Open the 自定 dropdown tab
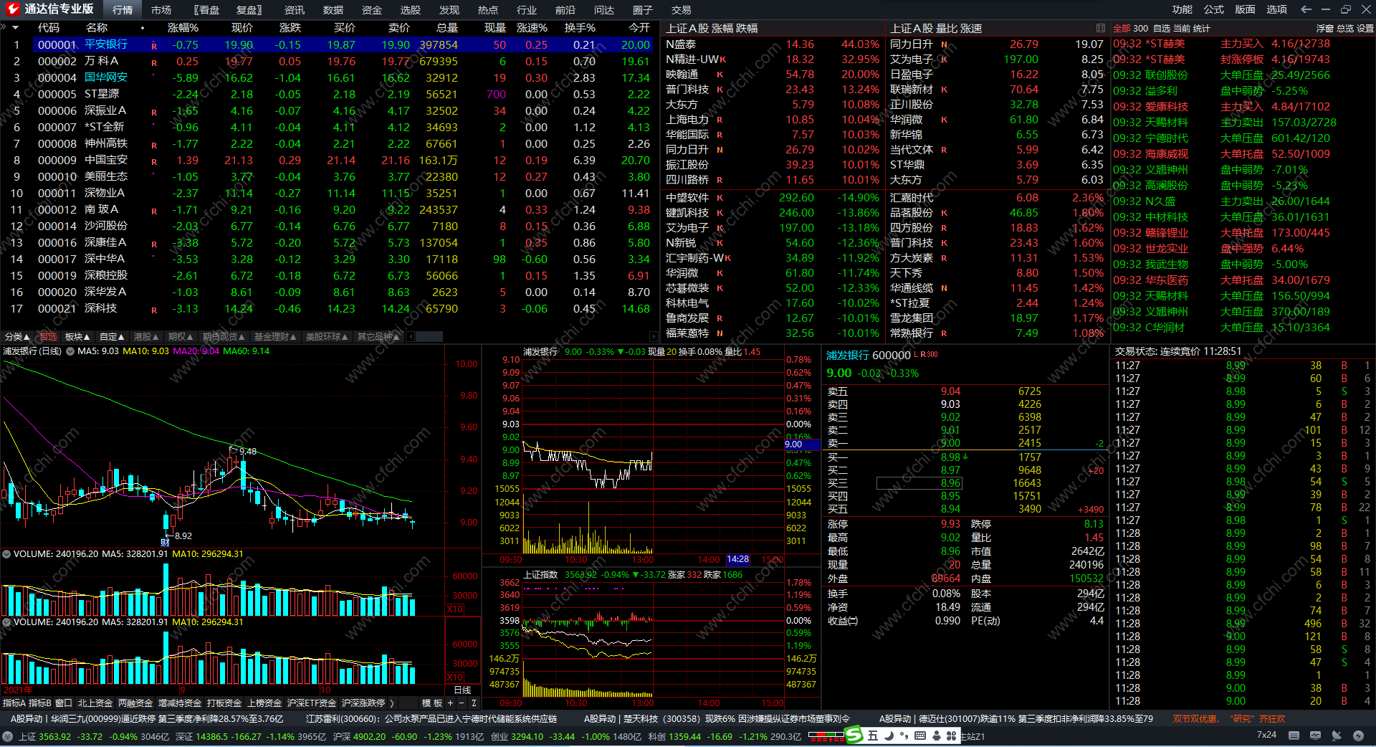Image resolution: width=1376 pixels, height=747 pixels. point(112,337)
